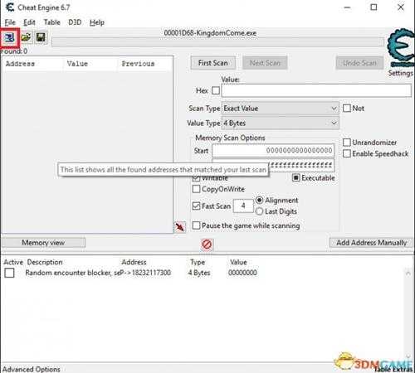This screenshot has width=415, height=373.
Task: Click the red no-entry delete icon
Action: [x=207, y=245]
